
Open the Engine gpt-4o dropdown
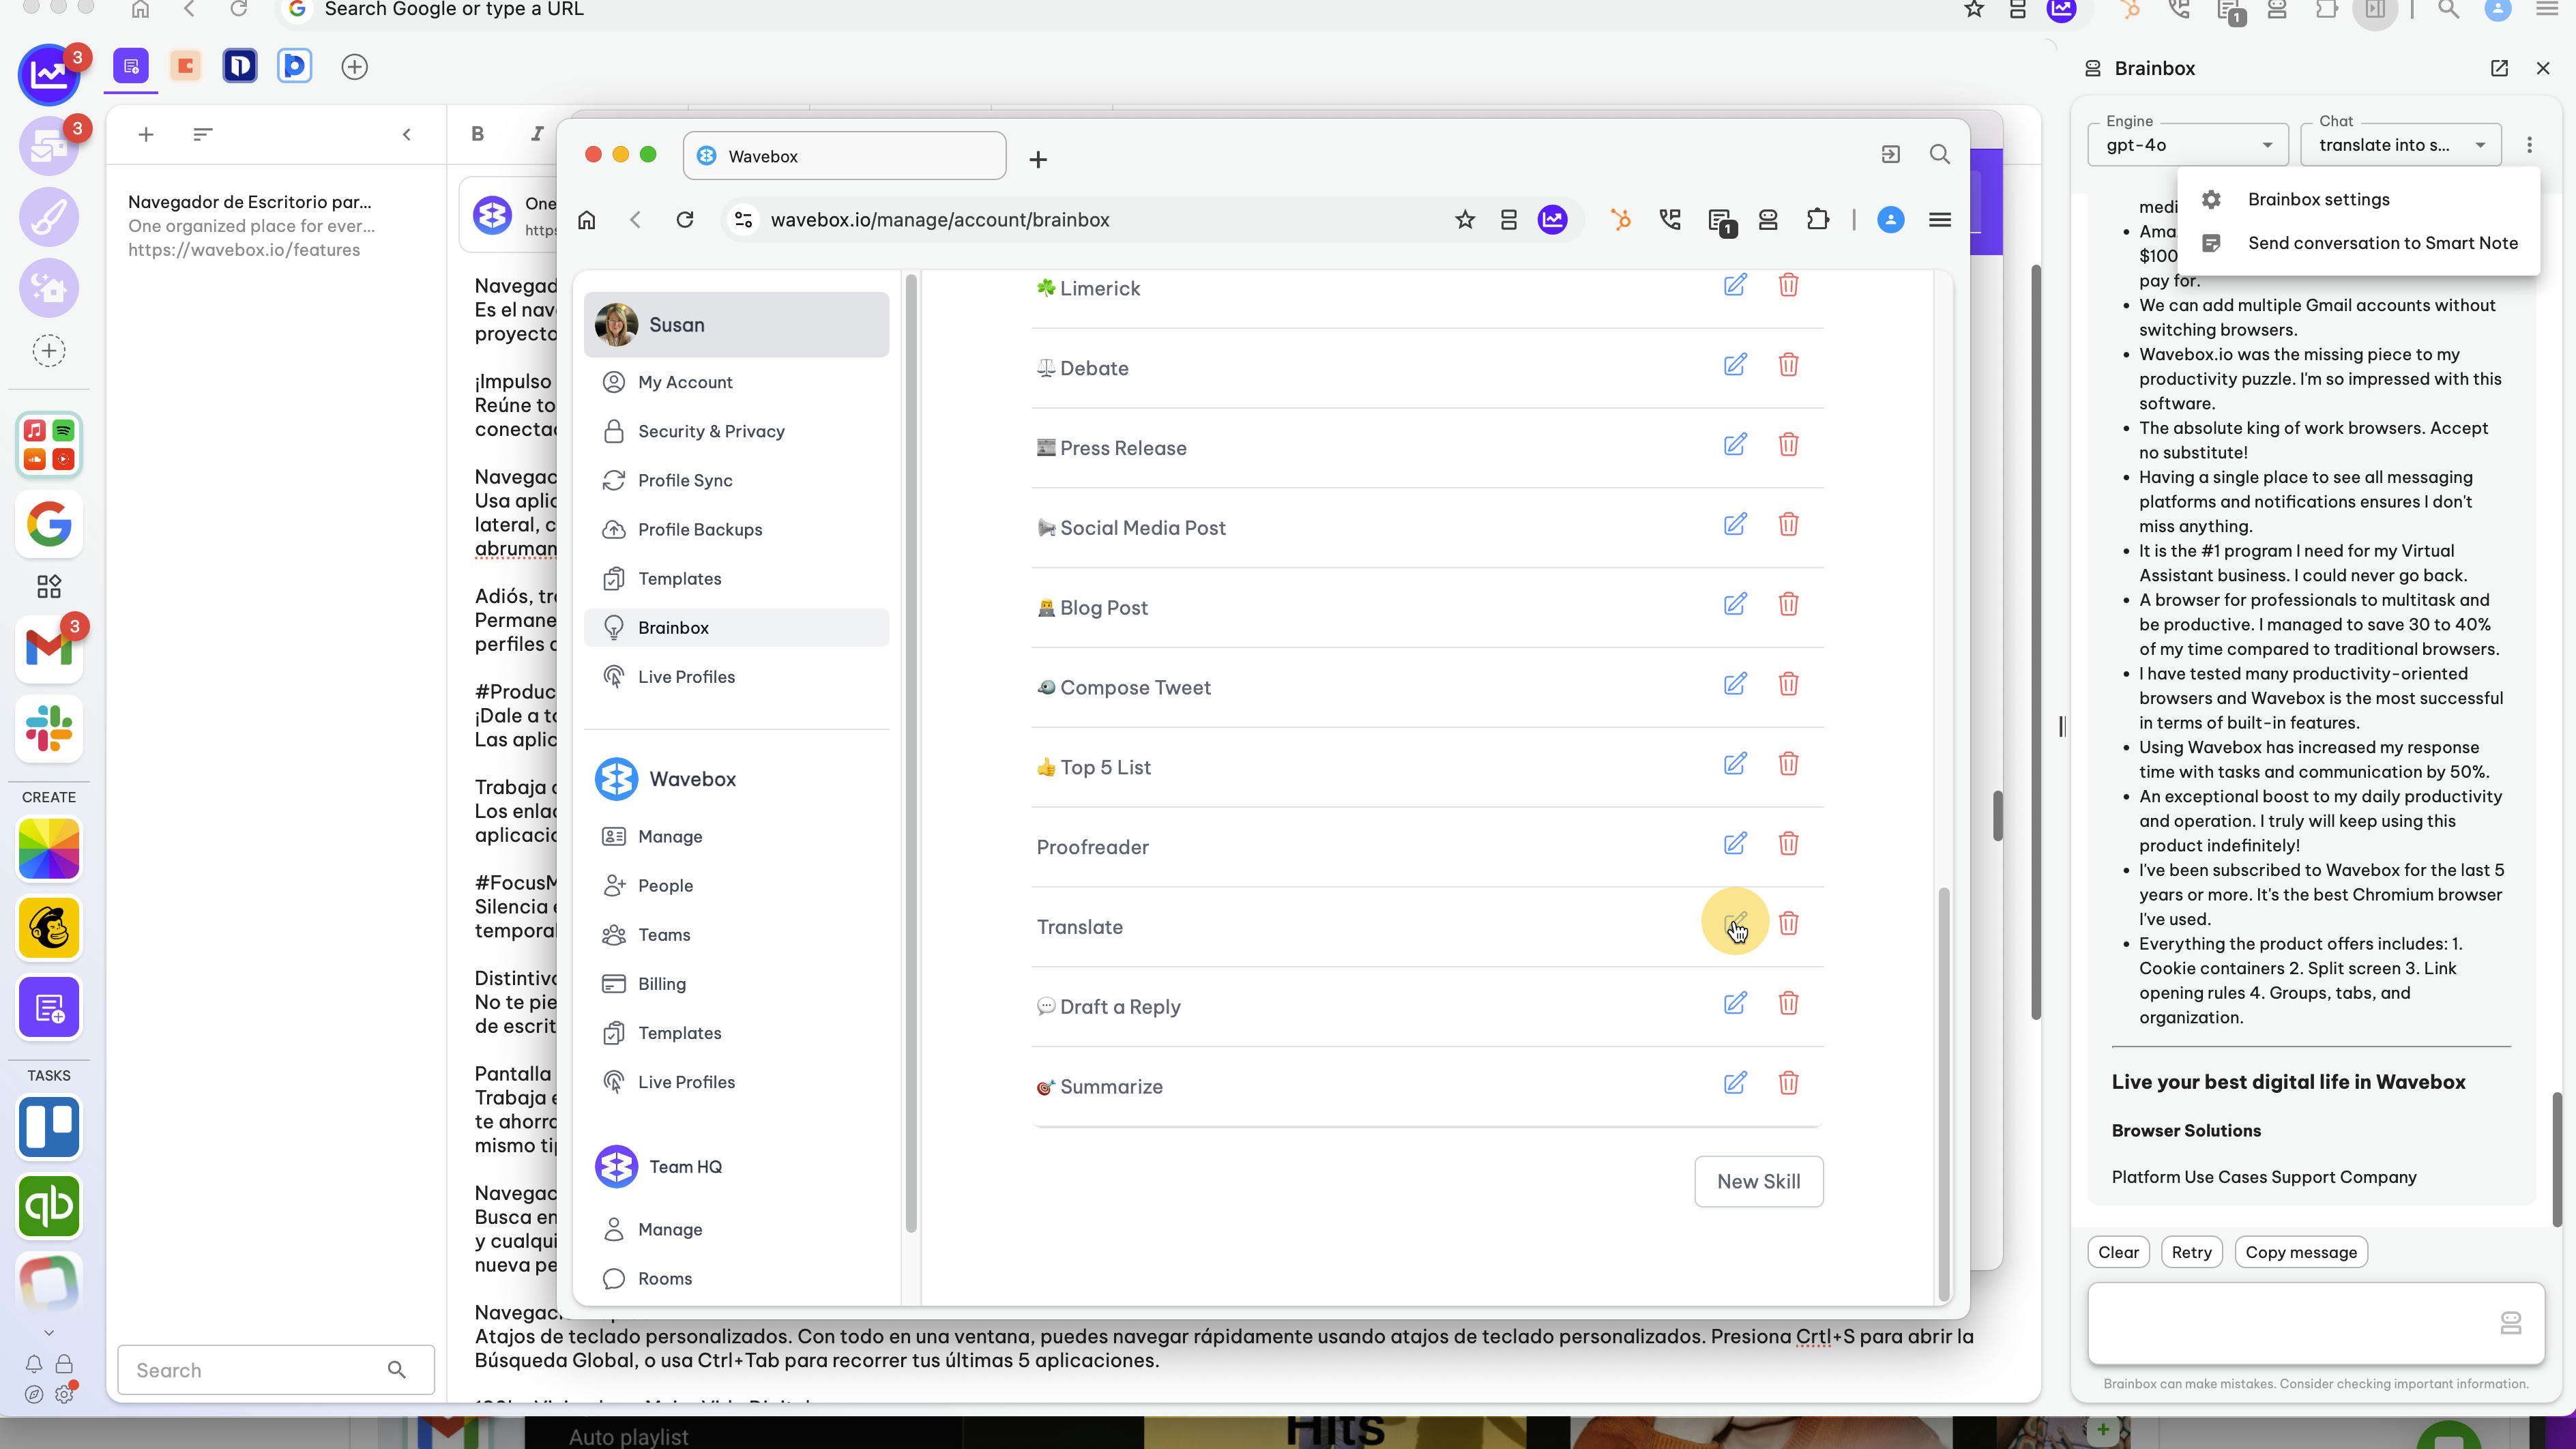(2188, 145)
